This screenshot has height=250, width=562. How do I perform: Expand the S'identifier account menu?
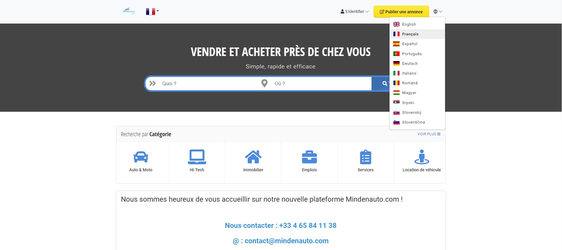click(x=355, y=11)
